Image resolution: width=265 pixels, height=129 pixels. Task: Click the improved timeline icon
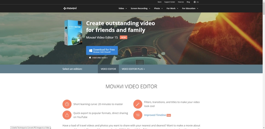click(x=137, y=115)
